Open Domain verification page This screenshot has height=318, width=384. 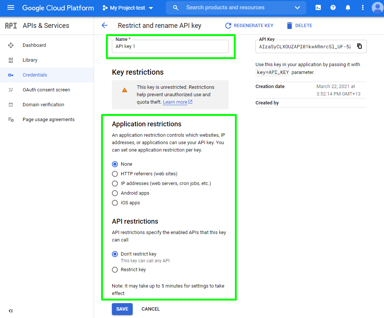(x=43, y=104)
